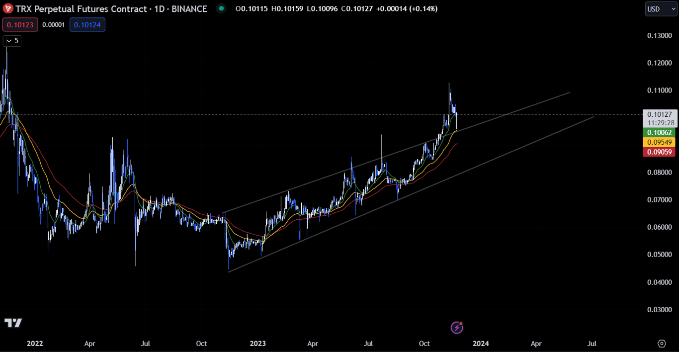Click the current price label 0.10127
This screenshot has height=352, width=679.
click(660, 113)
